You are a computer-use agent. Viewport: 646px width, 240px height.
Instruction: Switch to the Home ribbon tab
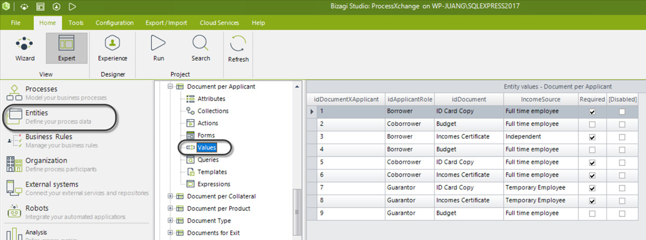pos(48,22)
